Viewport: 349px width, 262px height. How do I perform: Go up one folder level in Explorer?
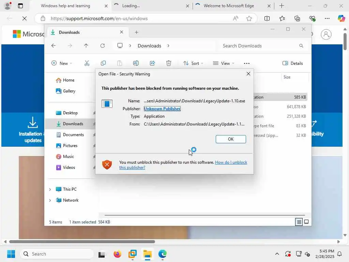pos(86,46)
